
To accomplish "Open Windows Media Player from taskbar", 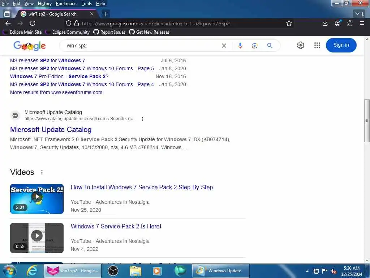I will [x=157, y=271].
